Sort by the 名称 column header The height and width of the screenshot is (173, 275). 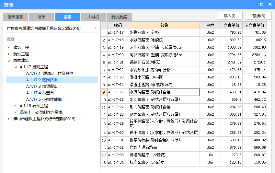164,25
